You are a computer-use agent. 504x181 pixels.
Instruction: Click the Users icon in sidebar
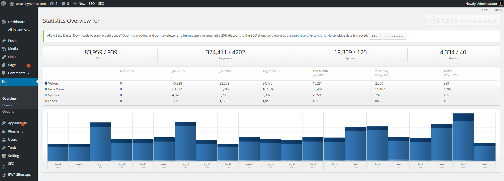click(x=4, y=140)
